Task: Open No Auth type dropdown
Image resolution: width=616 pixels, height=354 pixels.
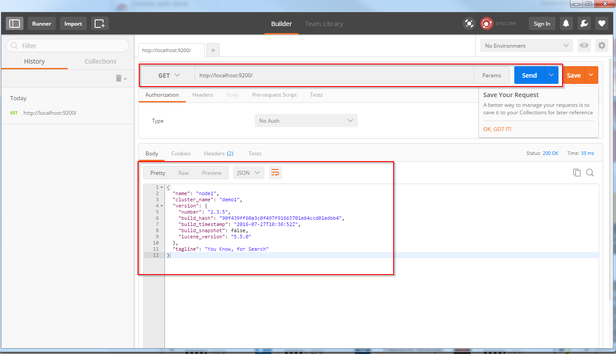Action: pyautogui.click(x=306, y=121)
